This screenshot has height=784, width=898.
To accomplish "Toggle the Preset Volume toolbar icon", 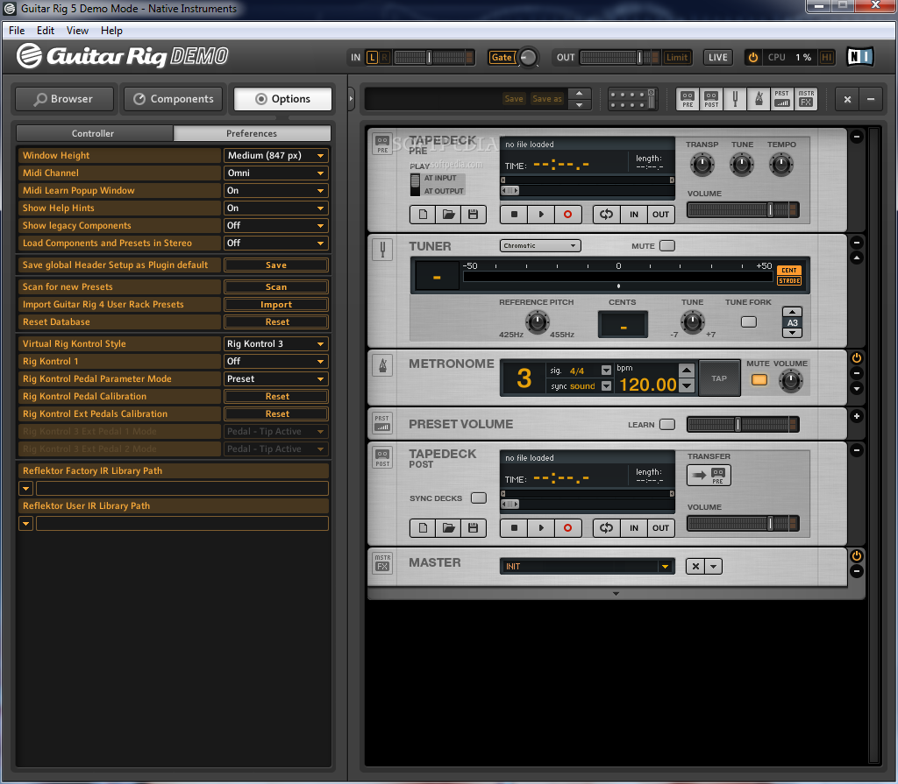I will tap(781, 98).
